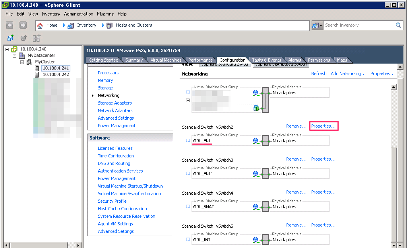Image resolution: width=407 pixels, height=248 pixels.
Task: Click the network globe icon next to VIRL_SNAT
Action: 256,207
